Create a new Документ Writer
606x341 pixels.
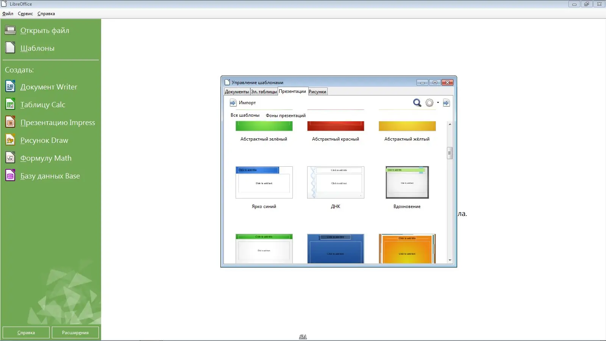pos(48,87)
